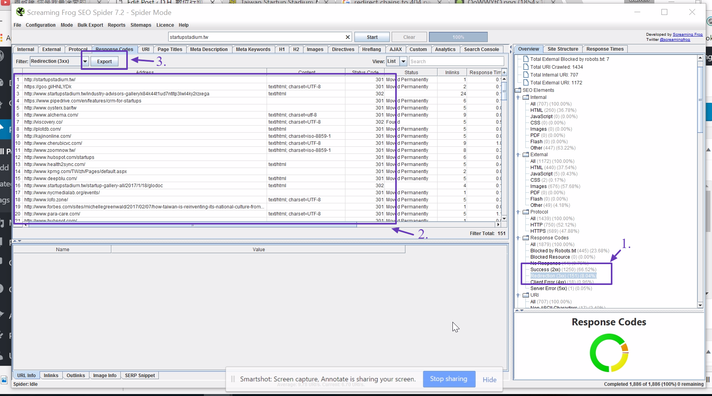This screenshot has height=396, width=712.
Task: Select the https://goo.gl/HNLYDk row
Action: (x=258, y=87)
